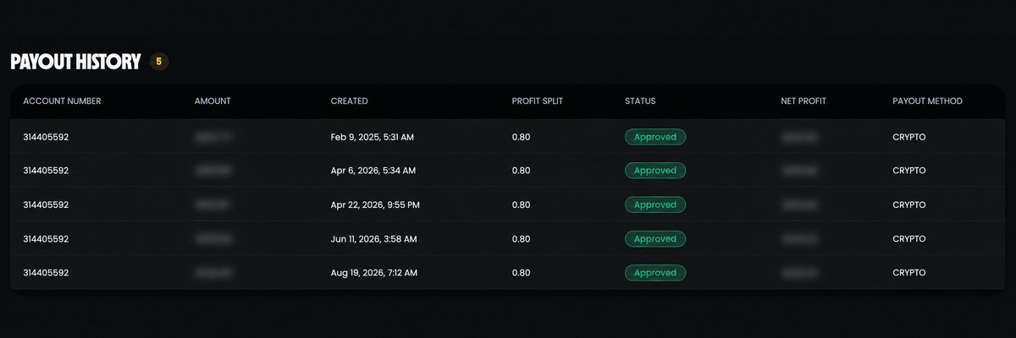The image size is (1016, 338).
Task: Sort by the Created column header
Action: (349, 101)
